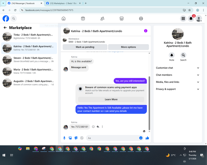Send a thumbs-up like
The width and height of the screenshot is (207, 165).
point(147,138)
